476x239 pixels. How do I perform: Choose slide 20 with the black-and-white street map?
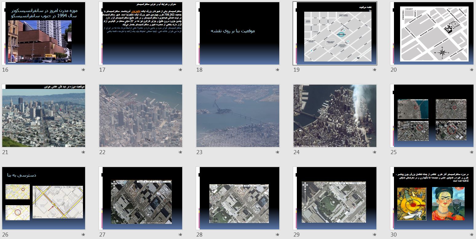(x=432, y=34)
